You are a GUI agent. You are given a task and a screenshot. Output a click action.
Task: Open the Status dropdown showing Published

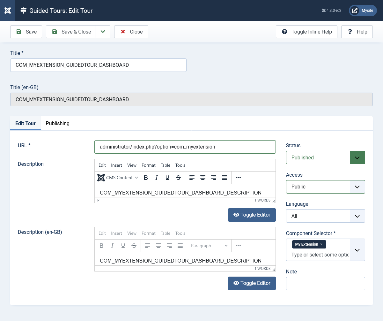coord(325,157)
